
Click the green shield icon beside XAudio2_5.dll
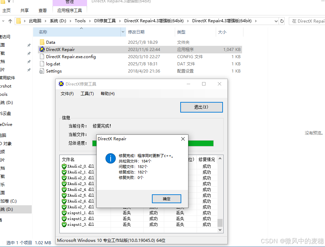click(64, 195)
